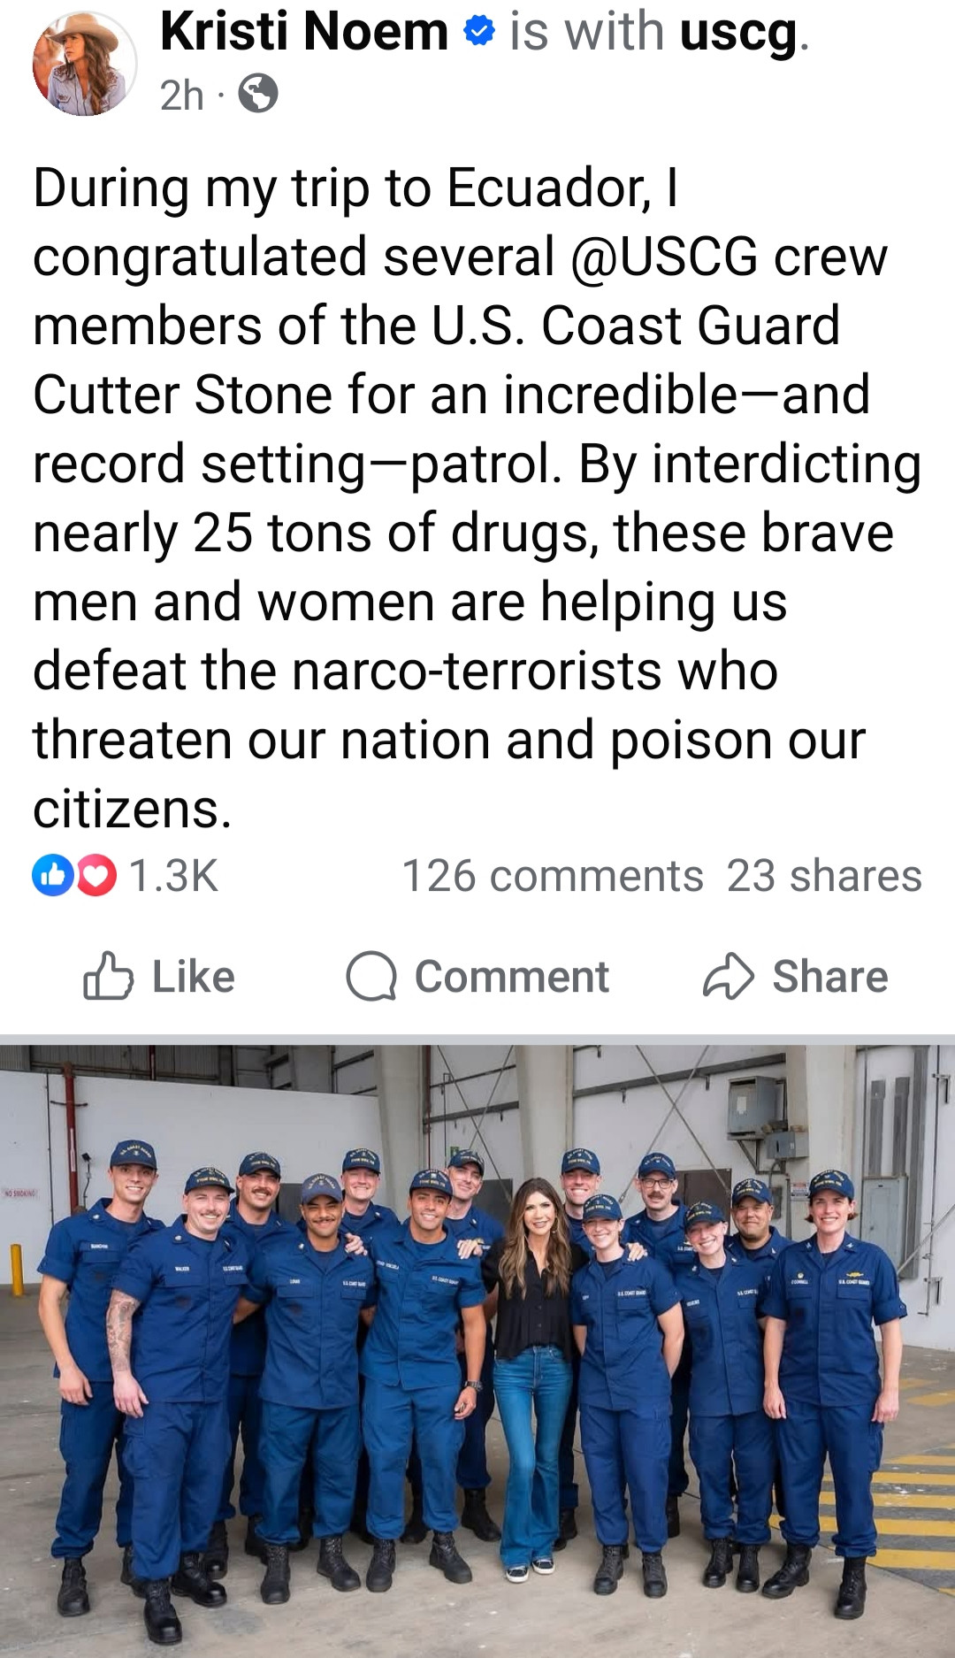This screenshot has height=1658, width=955.
Task: Tap the speech bubble comment icon
Action: (371, 976)
